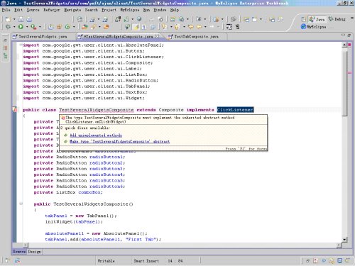The image size is (355, 266).
Task: Open the Run menu
Action: (x=146, y=10)
